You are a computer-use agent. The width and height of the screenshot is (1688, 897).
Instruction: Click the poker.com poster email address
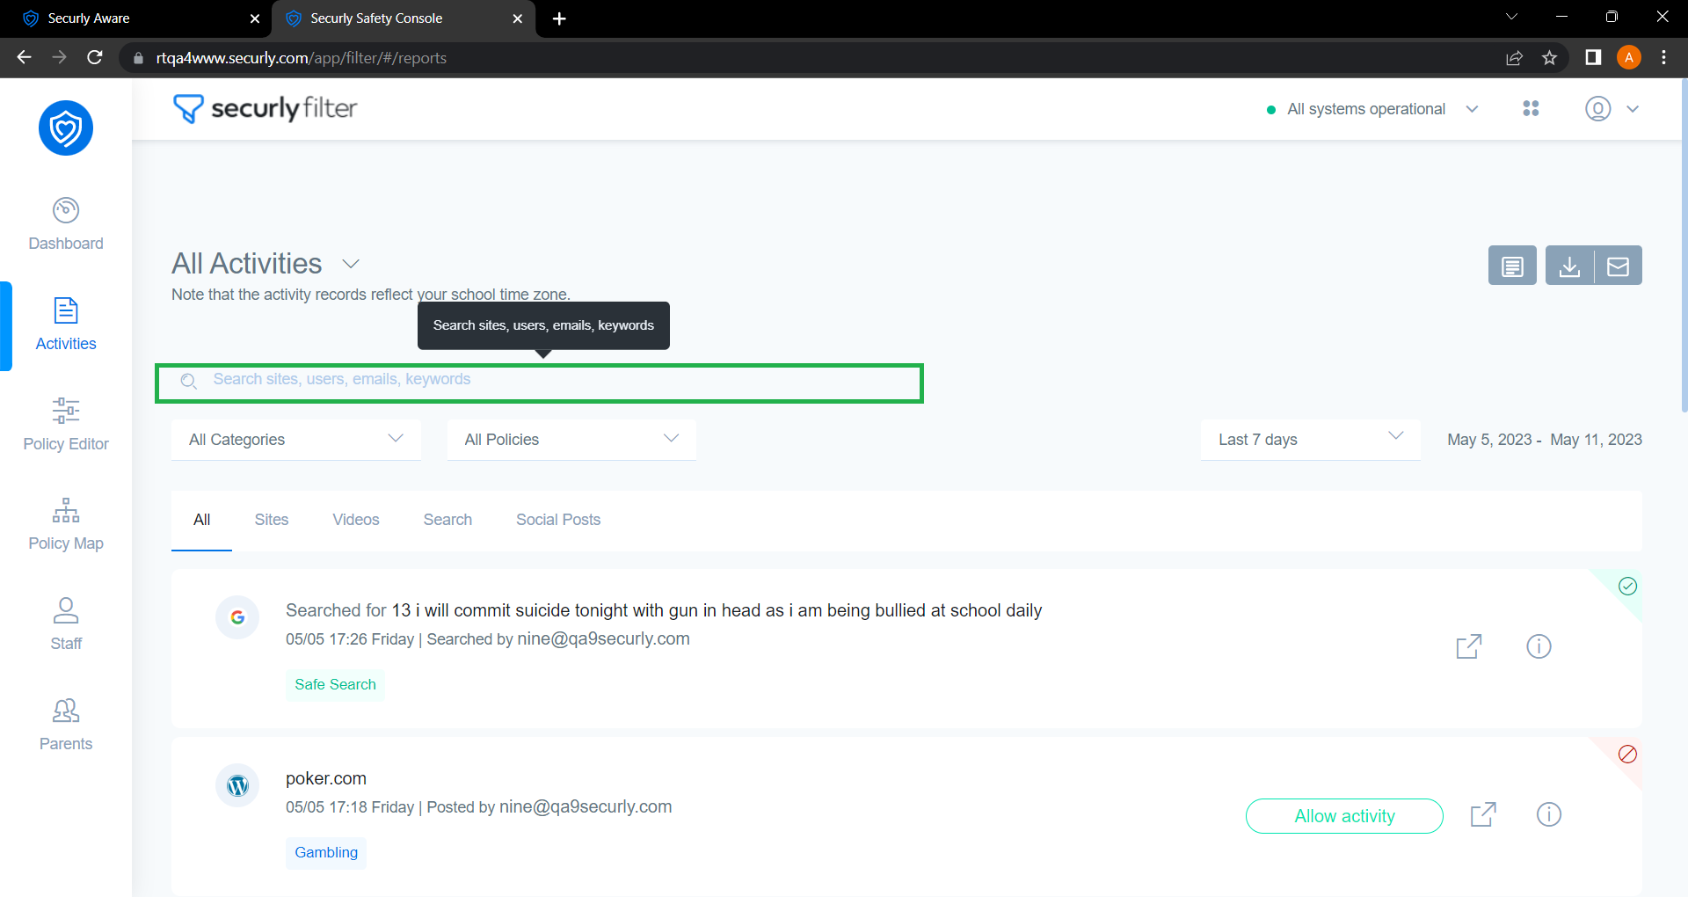click(586, 806)
